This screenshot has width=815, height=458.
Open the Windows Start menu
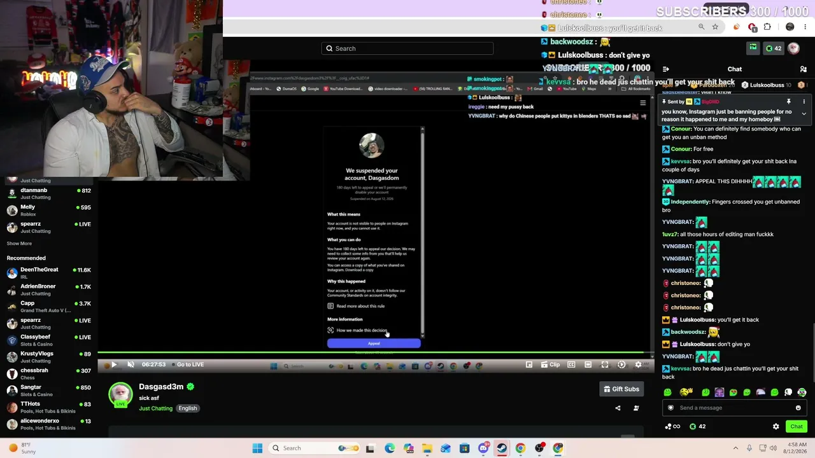(257, 448)
